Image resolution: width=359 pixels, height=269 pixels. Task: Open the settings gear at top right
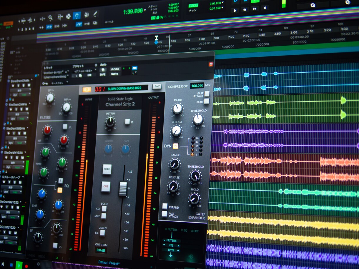click(x=348, y=2)
